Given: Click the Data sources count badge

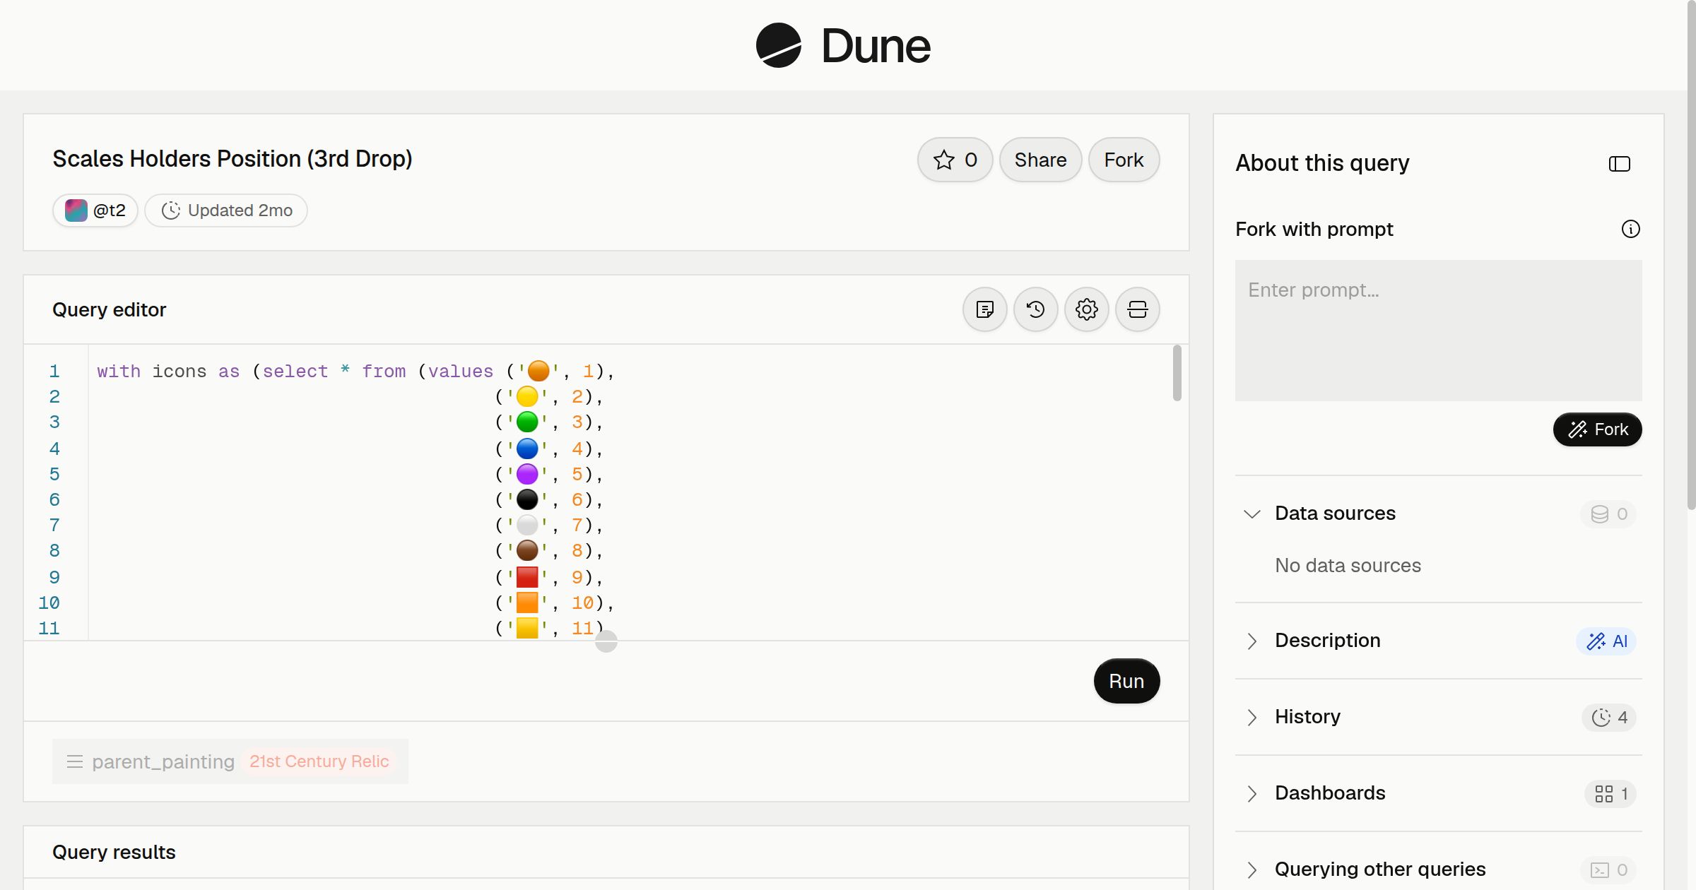Looking at the screenshot, I should click(1608, 514).
